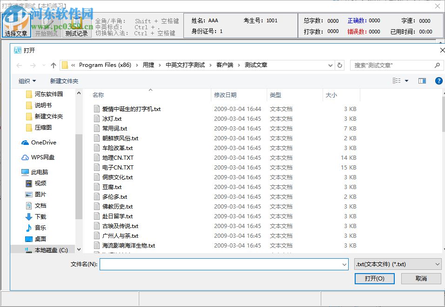Viewport: 445px width, 307px height.
Task: Click the 打开(O) button
Action: pos(374,279)
